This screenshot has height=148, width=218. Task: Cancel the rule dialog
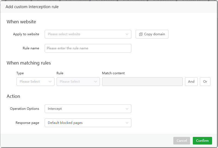tap(182, 141)
